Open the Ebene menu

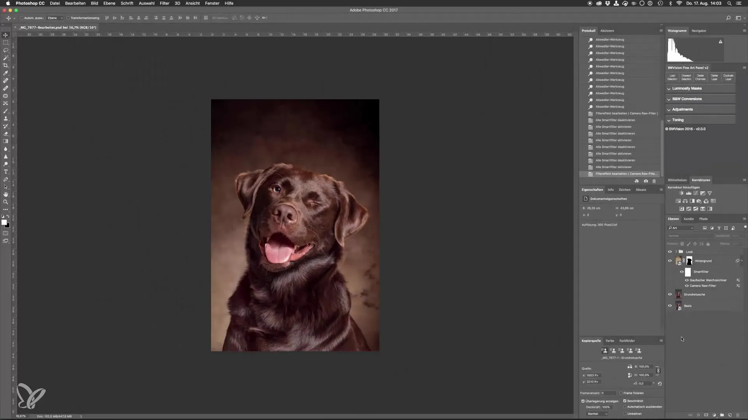pyautogui.click(x=109, y=3)
